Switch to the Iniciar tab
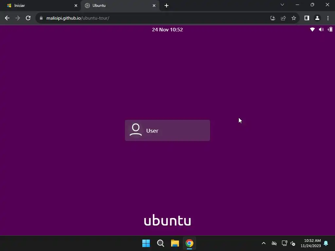 40,6
